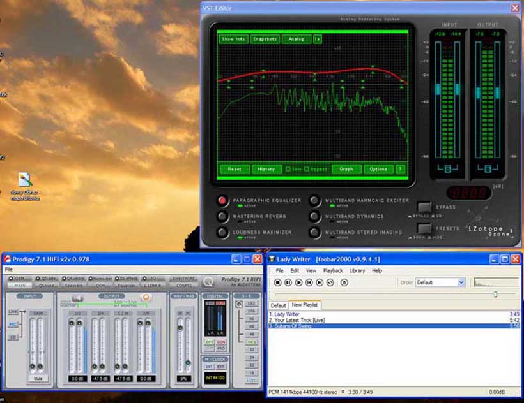This screenshot has height=403, width=524.
Task: Click the visualization display in foobar2000 toolbar
Action: [x=496, y=282]
